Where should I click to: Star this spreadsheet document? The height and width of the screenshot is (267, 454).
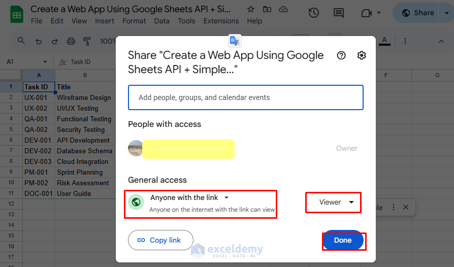[x=251, y=9]
